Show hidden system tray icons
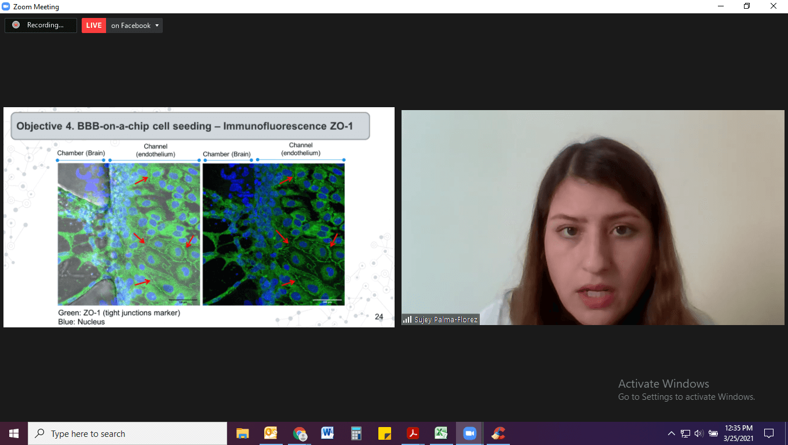This screenshot has width=788, height=445. 672,433
